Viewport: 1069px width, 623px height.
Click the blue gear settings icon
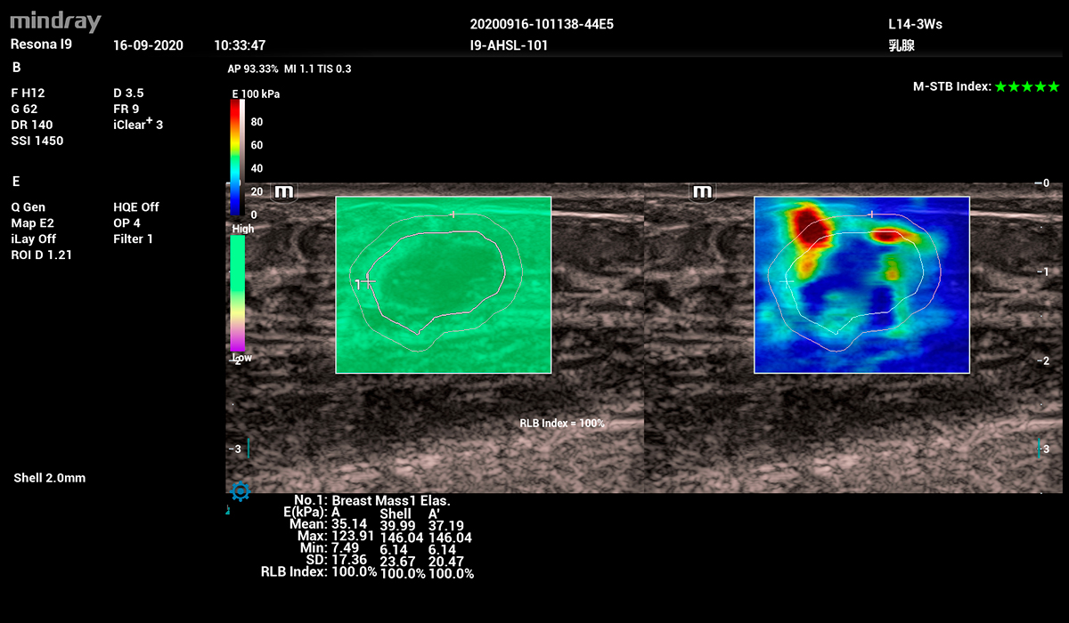point(240,490)
